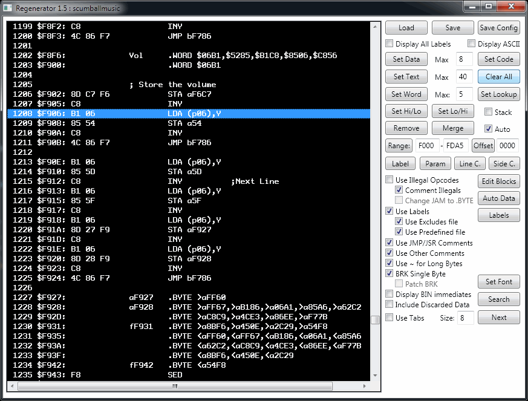The image size is (528, 401).
Task: Click the vertical scrollbar thumb in code view
Action: click(x=375, y=319)
